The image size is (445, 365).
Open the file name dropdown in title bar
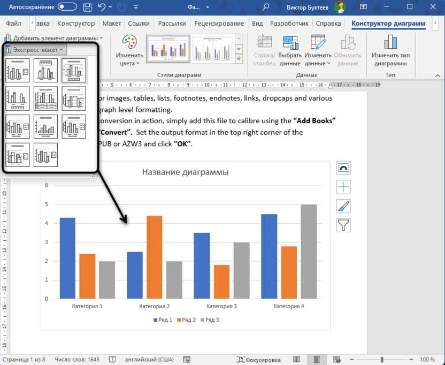coord(208,7)
